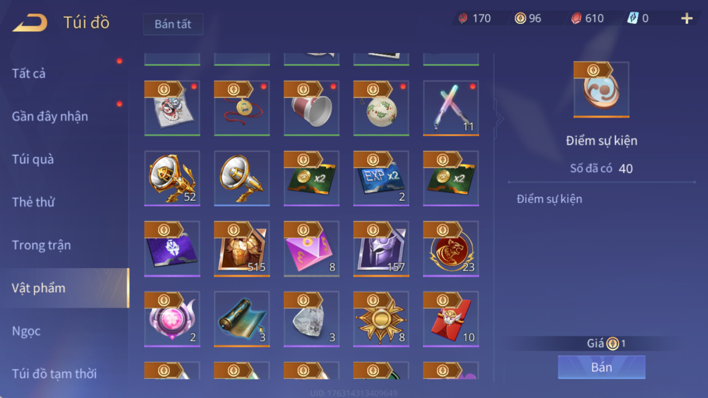The height and width of the screenshot is (398, 708).
Task: Select the blue EXP x2 card item
Action: [x=381, y=178]
